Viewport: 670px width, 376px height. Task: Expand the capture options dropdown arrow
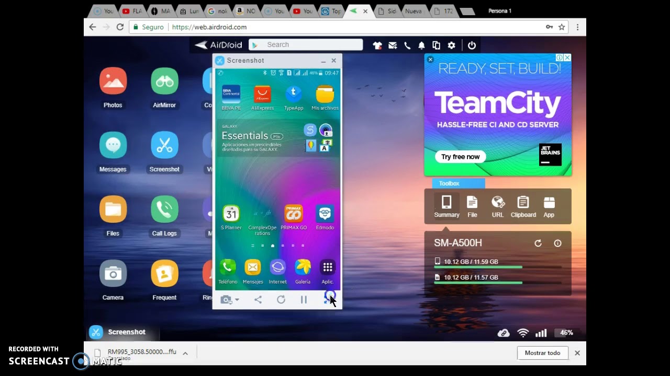point(237,300)
